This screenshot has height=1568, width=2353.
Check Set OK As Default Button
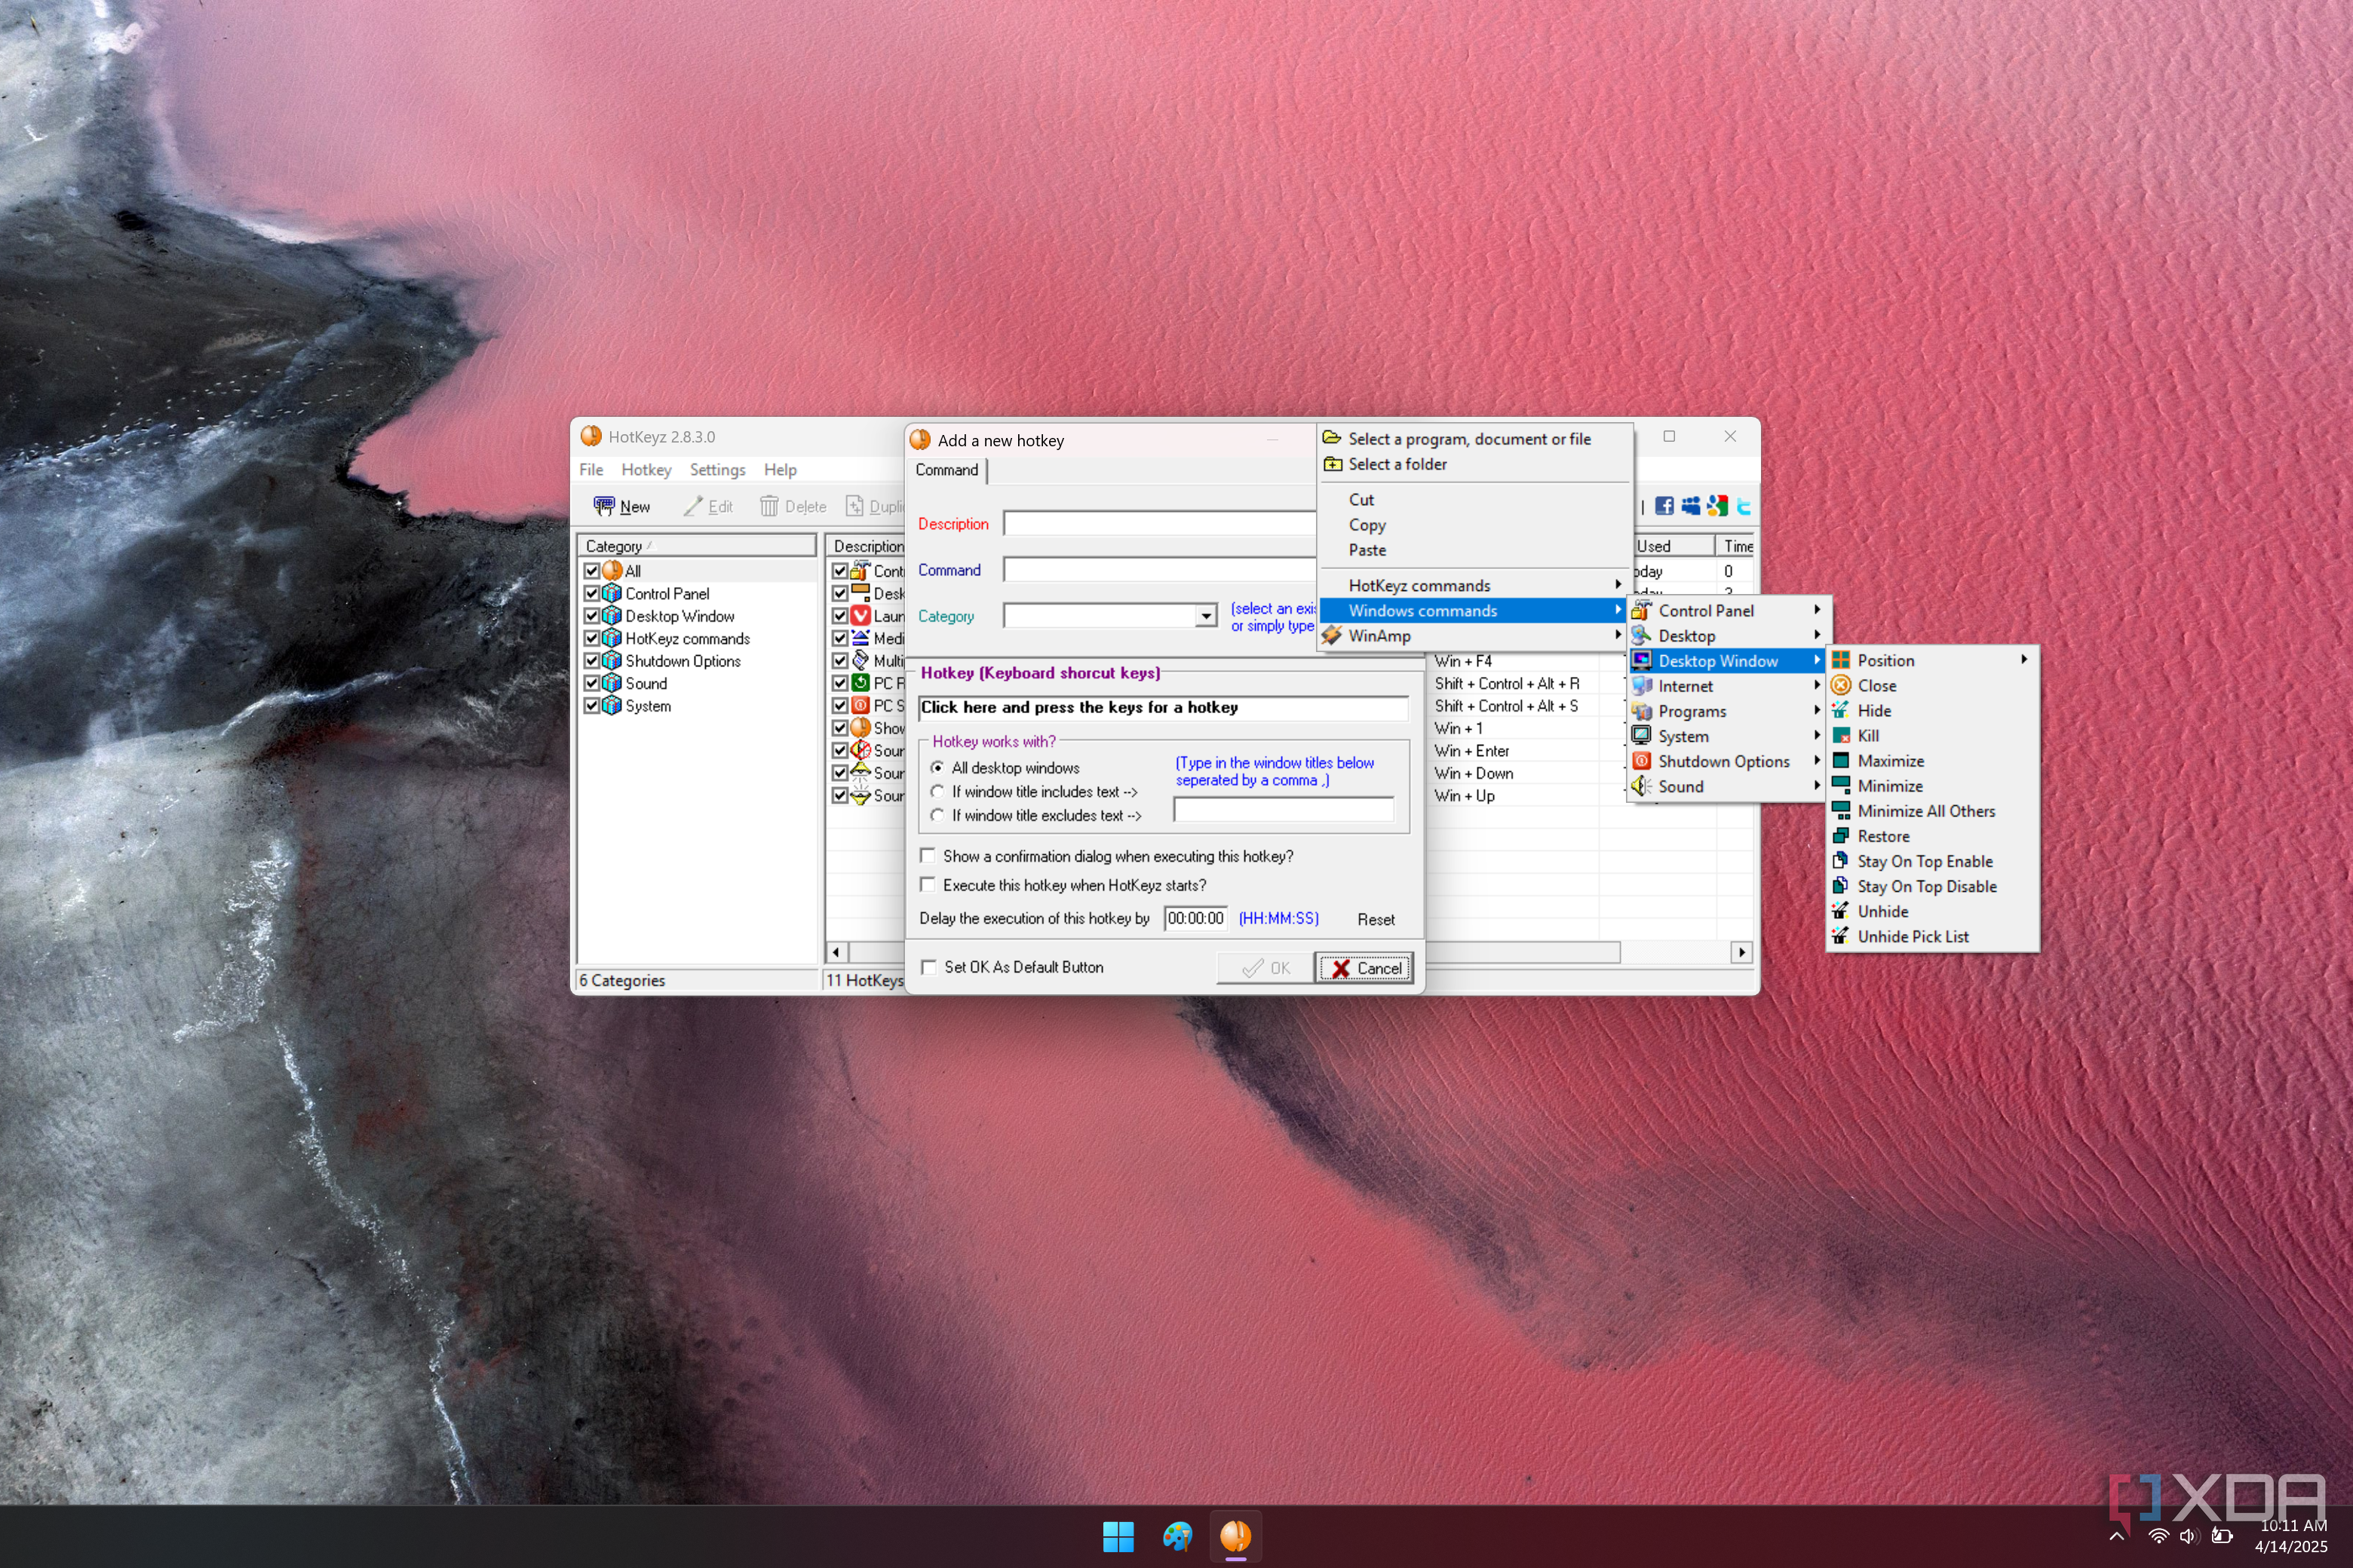[x=928, y=967]
